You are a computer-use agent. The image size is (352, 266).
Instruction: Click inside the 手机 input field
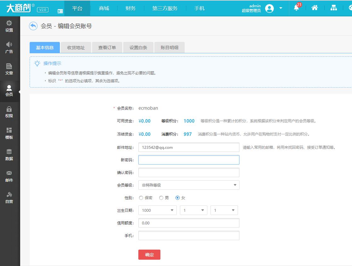(188, 235)
